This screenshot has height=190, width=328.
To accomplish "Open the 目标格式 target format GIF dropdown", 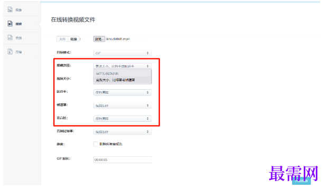I will coord(123,53).
